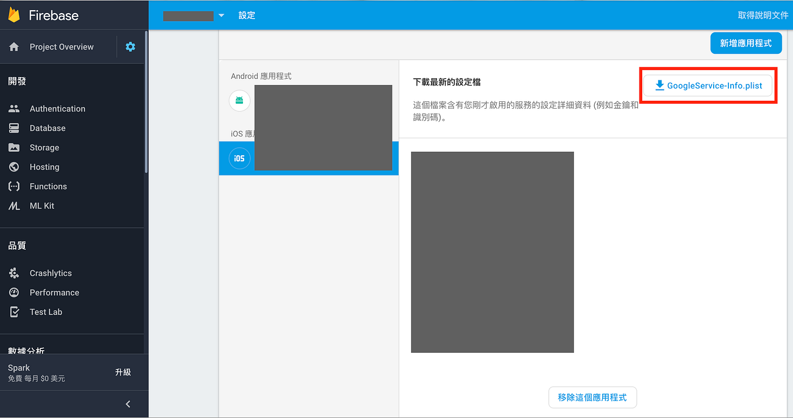Go to Project Overview

click(x=61, y=46)
